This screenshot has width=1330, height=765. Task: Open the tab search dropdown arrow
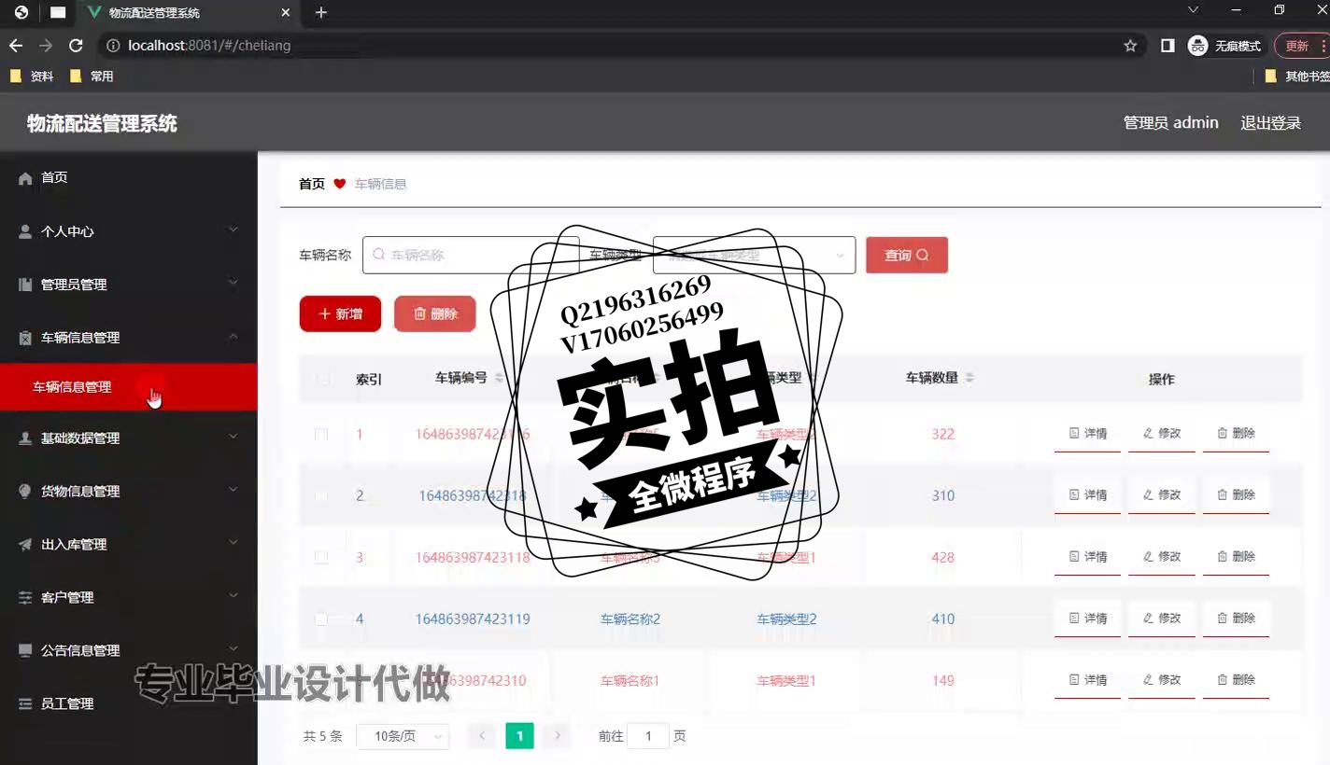[x=1193, y=10]
